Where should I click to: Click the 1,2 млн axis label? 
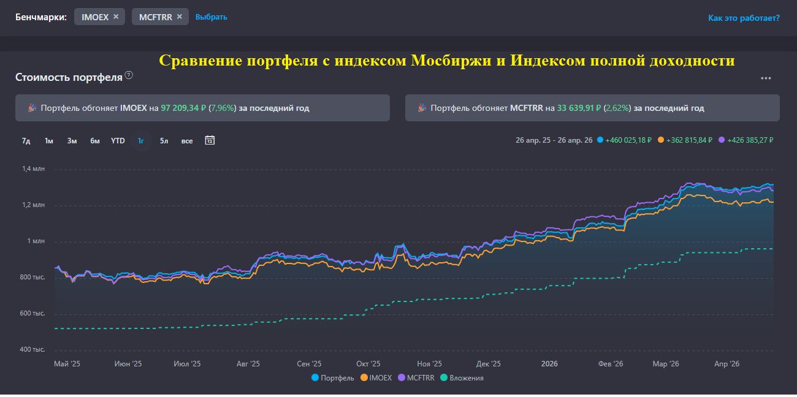(x=33, y=205)
